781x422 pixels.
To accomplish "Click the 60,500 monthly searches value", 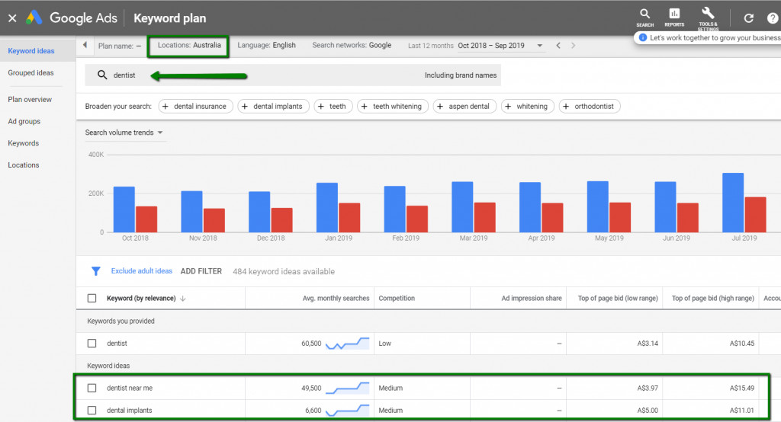I will pos(311,344).
